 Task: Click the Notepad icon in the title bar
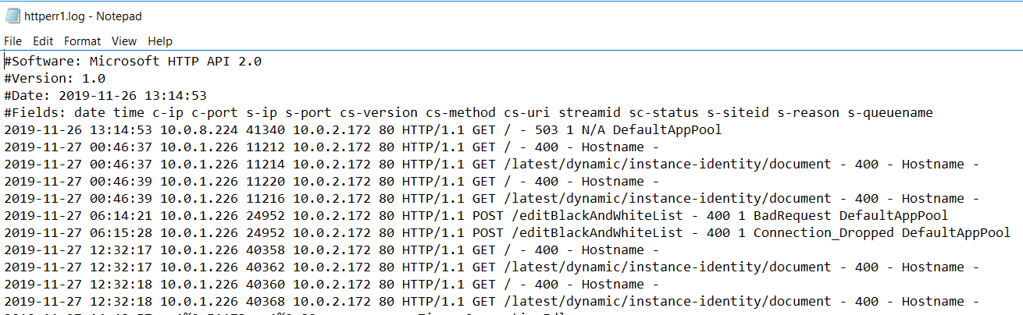tap(12, 16)
